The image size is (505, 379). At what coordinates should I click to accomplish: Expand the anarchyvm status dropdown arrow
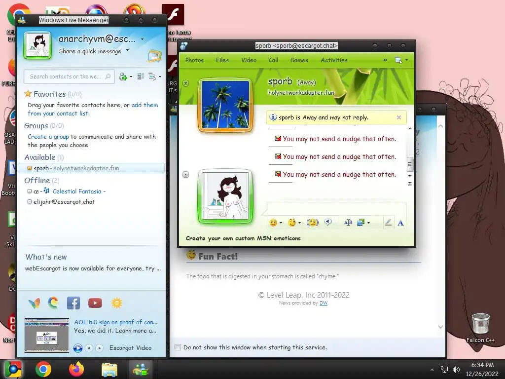click(143, 39)
